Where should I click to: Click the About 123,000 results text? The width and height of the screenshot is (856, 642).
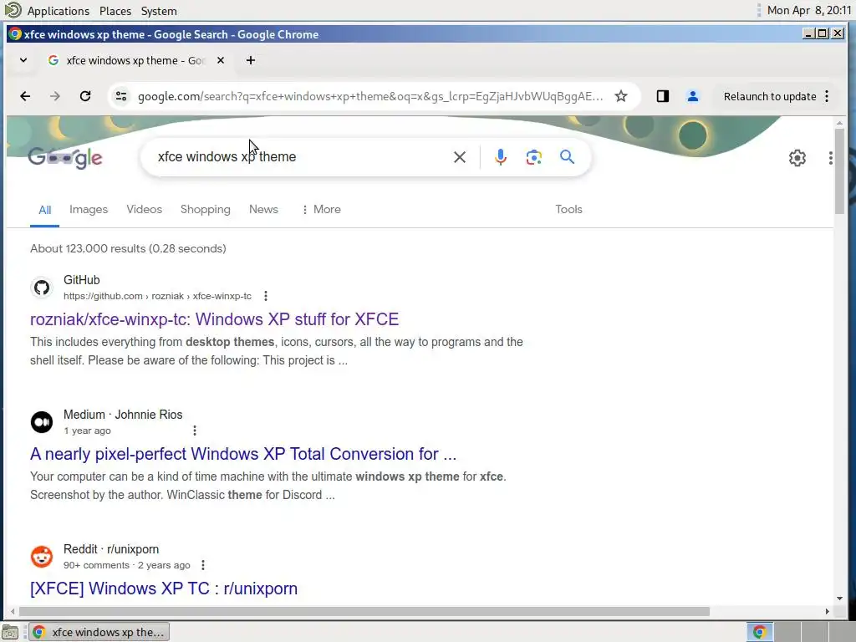pyautogui.click(x=128, y=249)
